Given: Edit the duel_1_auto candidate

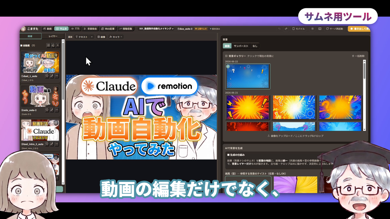Looking at the screenshot, I should click(52, 76).
